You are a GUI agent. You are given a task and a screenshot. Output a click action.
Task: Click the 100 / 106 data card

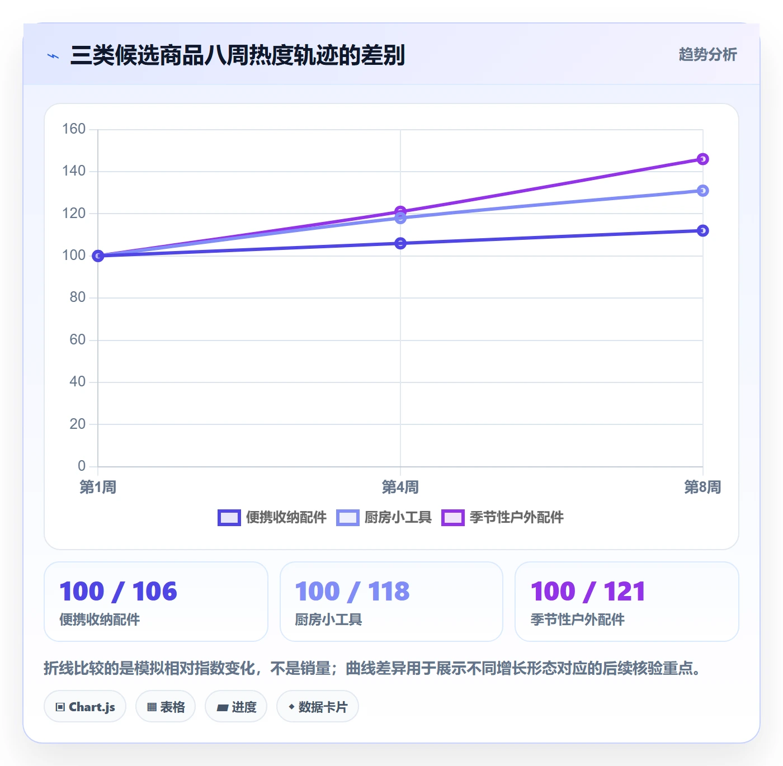[156, 602]
